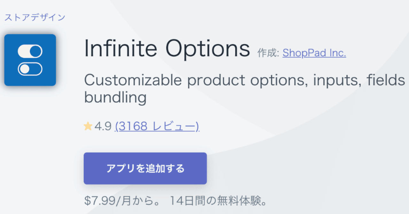Click the upper toggle switch in the logo

[x=30, y=51]
